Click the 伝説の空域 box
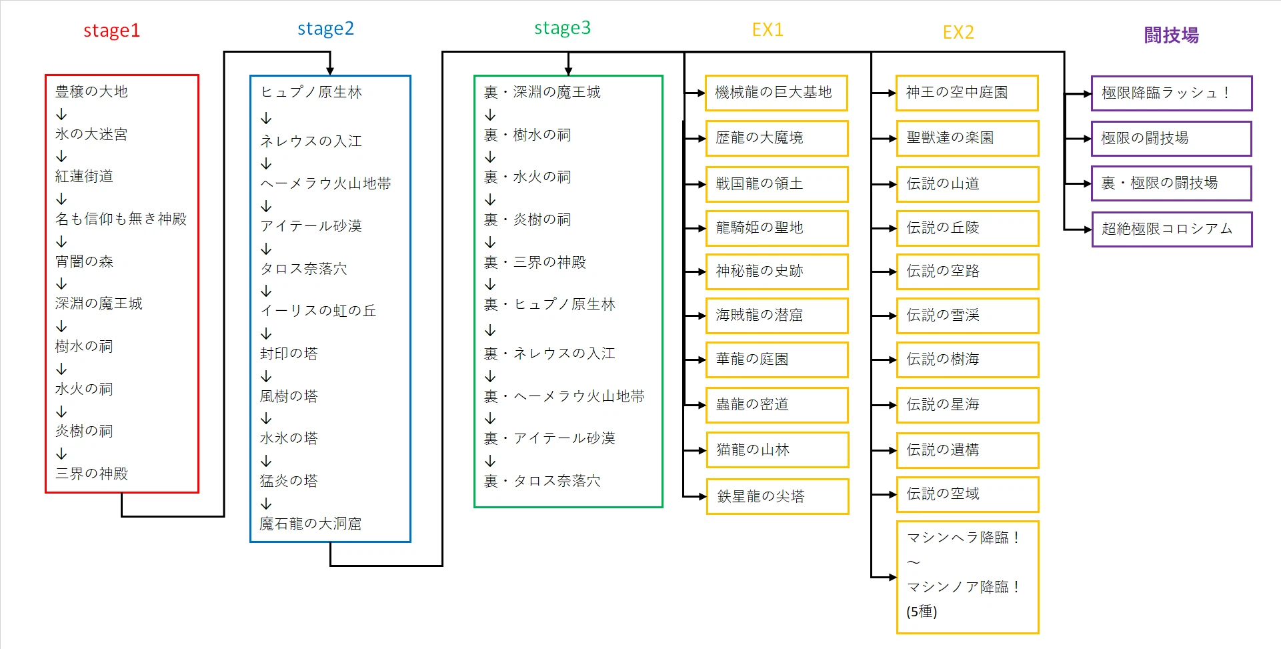This screenshot has width=1281, height=649. click(968, 494)
